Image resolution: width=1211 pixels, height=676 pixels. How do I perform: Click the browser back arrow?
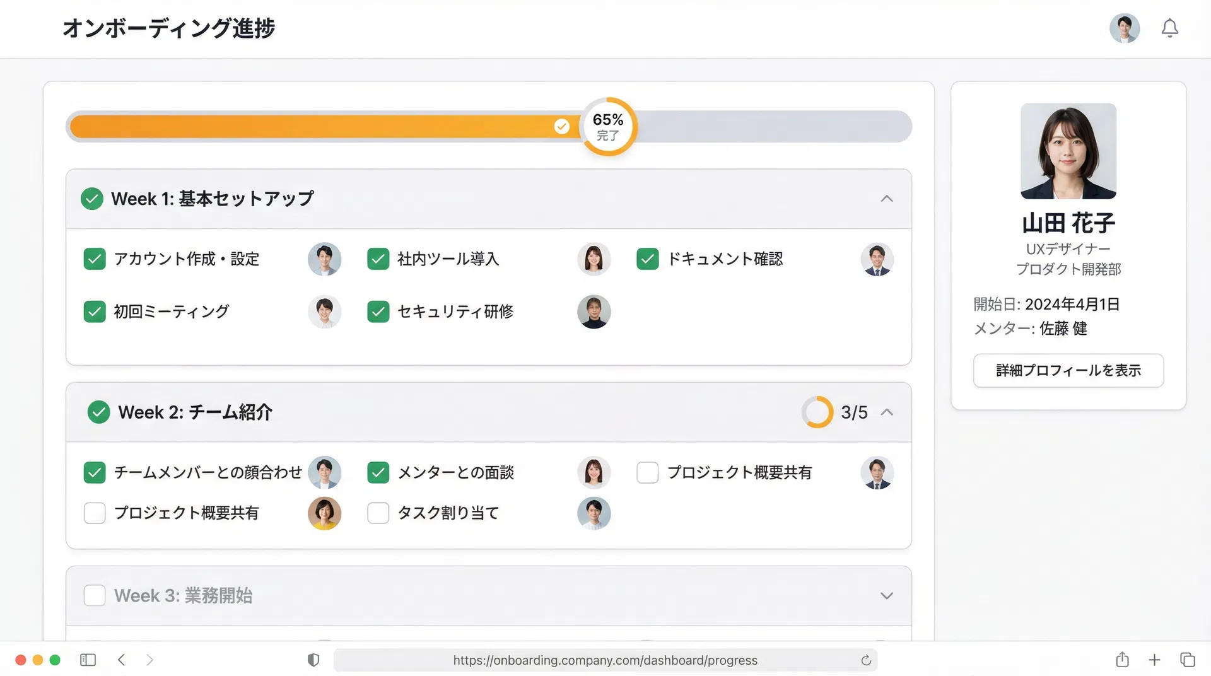(x=122, y=660)
